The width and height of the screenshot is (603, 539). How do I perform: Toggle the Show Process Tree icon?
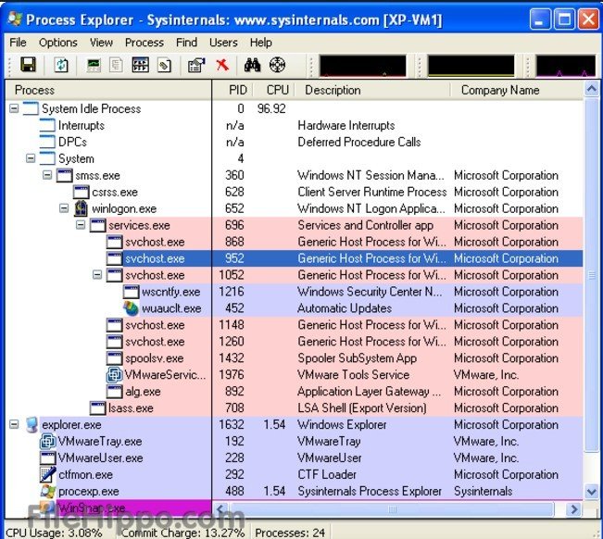(x=116, y=65)
